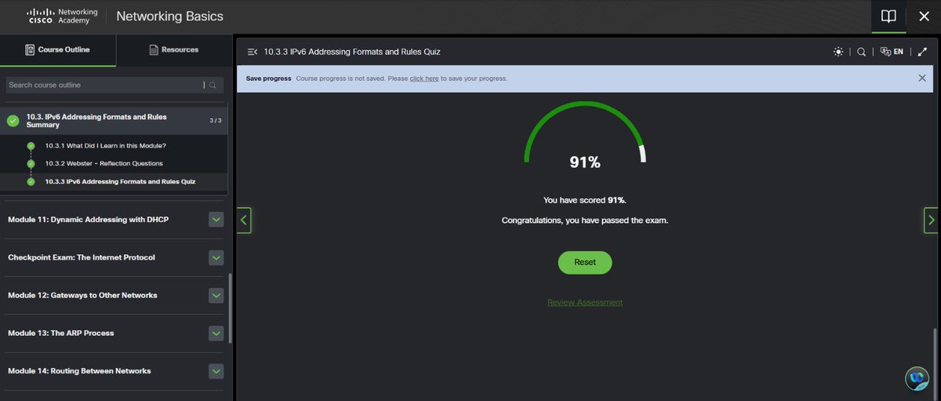This screenshot has height=401, width=941.
Task: Enter fullscreen with the expand icon
Action: point(923,52)
